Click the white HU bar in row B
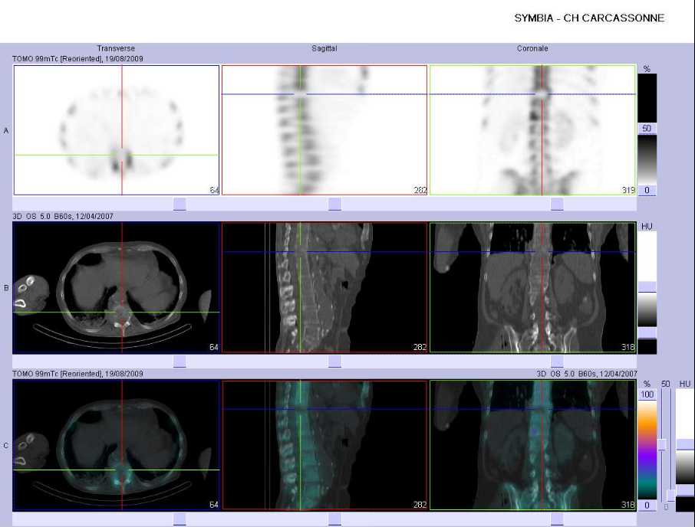 point(647,256)
